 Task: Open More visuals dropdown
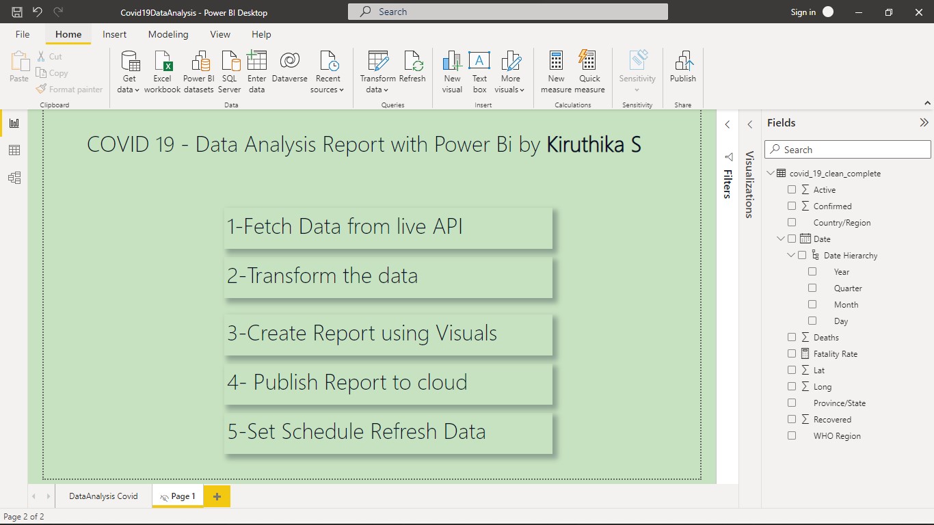click(x=510, y=72)
